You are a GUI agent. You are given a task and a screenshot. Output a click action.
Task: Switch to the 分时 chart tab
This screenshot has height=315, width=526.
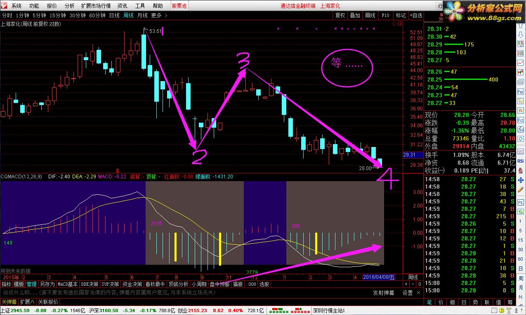coord(7,15)
